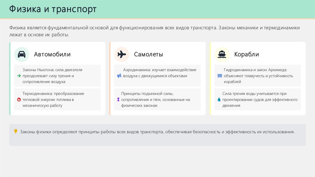Click the Термодинамика: преобразование text item
The height and width of the screenshot is (177, 315).
click(53, 100)
